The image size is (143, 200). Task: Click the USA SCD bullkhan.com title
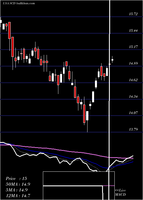pos(19,3)
